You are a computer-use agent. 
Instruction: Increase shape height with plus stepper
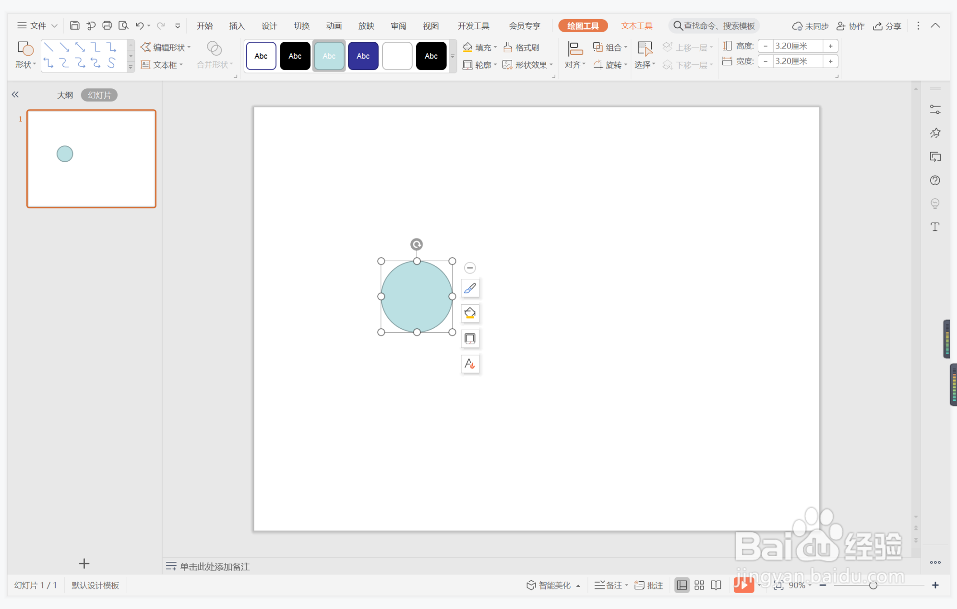830,46
